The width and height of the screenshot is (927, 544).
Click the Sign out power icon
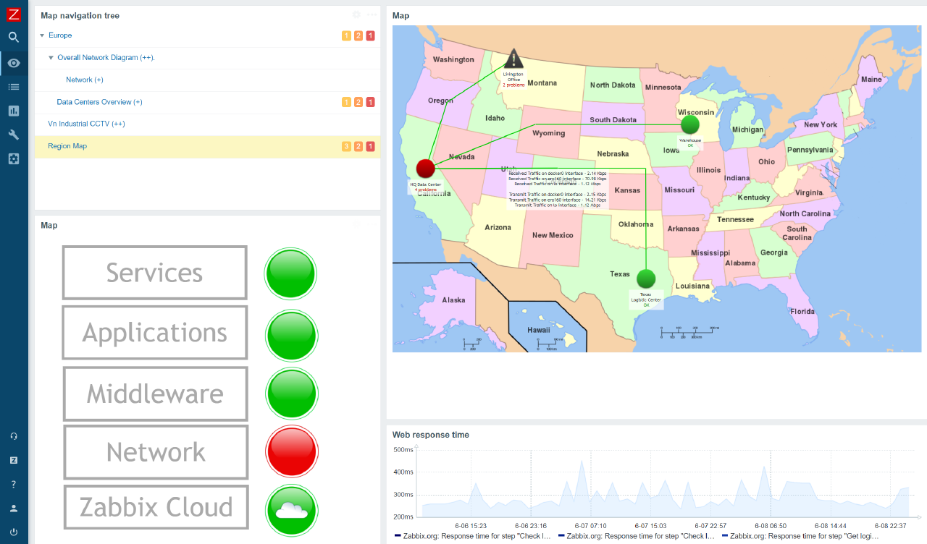coord(14,532)
